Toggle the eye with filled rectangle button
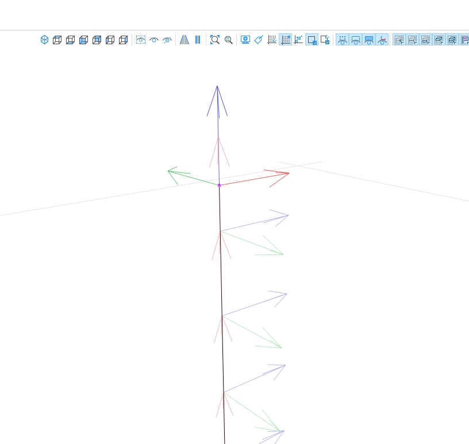Screen dimensions: 469x444 [x=369, y=40]
